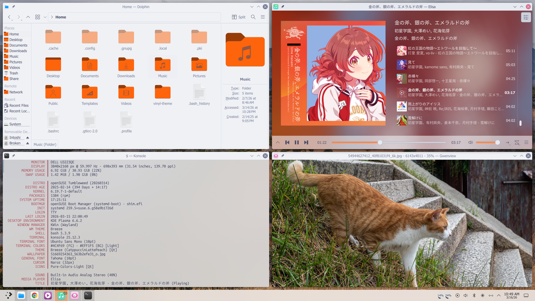Image resolution: width=535 pixels, height=301 pixels.
Task: Eject the Broken removable device
Action: 28,143
